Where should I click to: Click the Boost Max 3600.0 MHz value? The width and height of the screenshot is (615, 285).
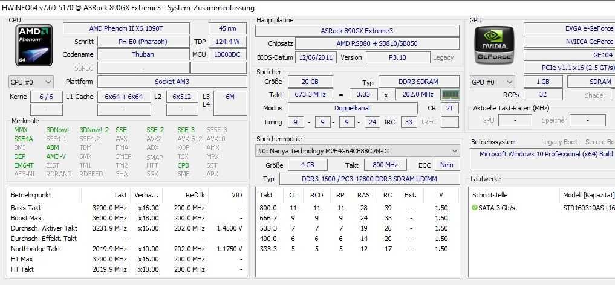(109, 218)
